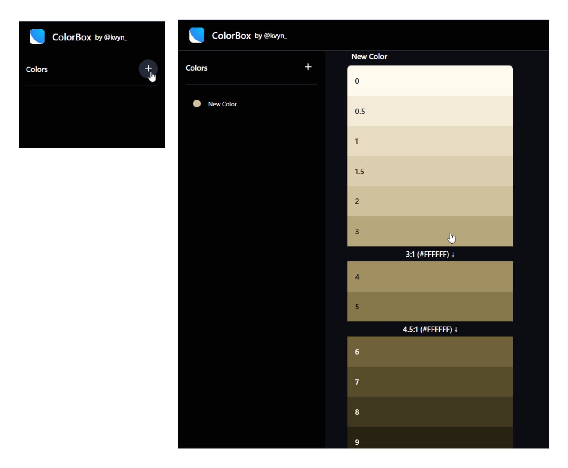Click the 3:1 (#FFFFFF) contrast indicator

[429, 254]
